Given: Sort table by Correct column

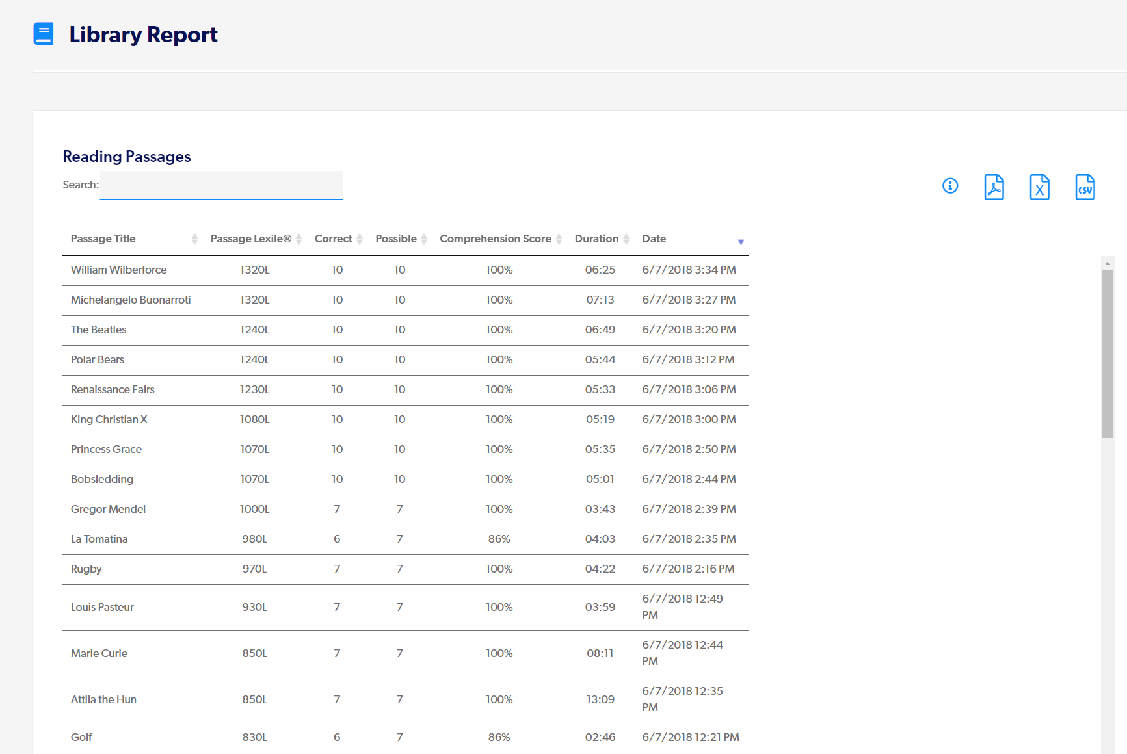Looking at the screenshot, I should tap(338, 239).
